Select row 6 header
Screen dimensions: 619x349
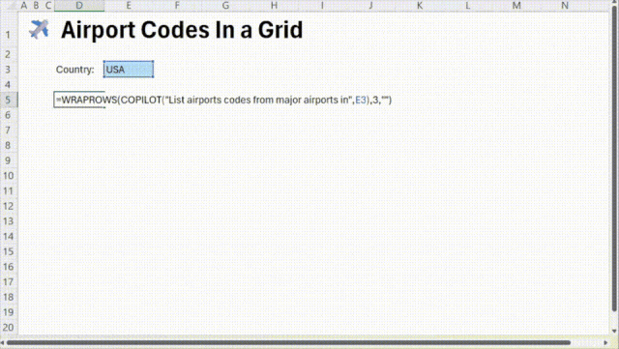pyautogui.click(x=8, y=115)
